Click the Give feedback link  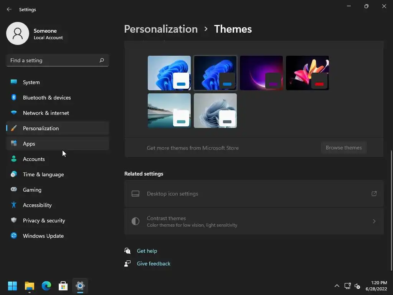[154, 264]
